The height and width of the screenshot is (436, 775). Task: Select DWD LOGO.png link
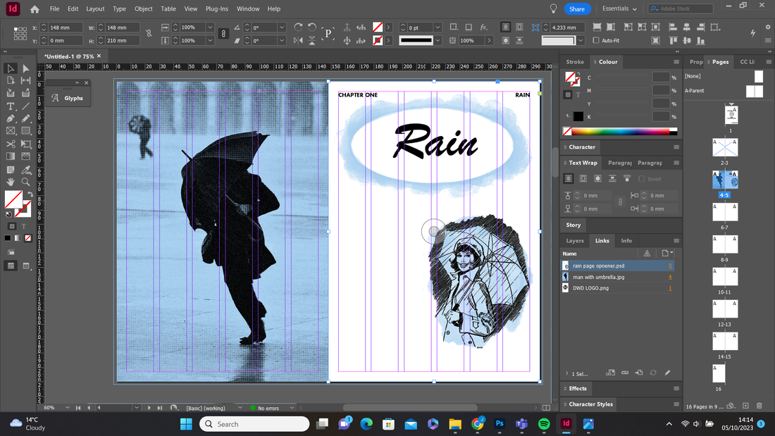pos(618,287)
